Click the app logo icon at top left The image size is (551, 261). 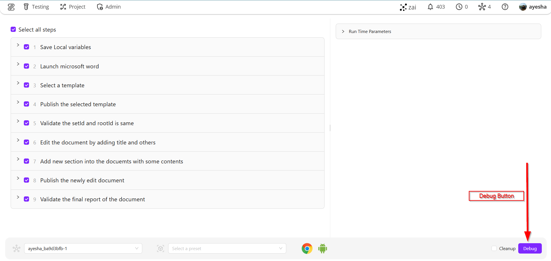(11, 7)
